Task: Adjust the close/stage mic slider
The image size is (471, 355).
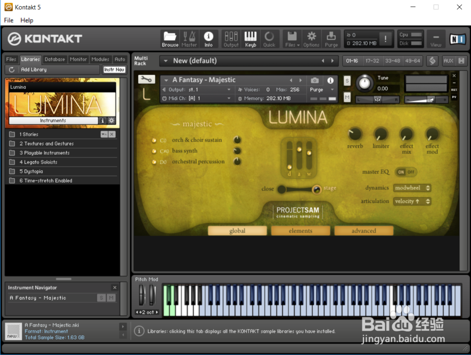Action: [x=299, y=189]
